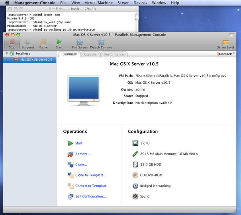Image resolution: width=241 pixels, height=215 pixels.
Task: Open the Window menu
Action: click(x=159, y=3)
